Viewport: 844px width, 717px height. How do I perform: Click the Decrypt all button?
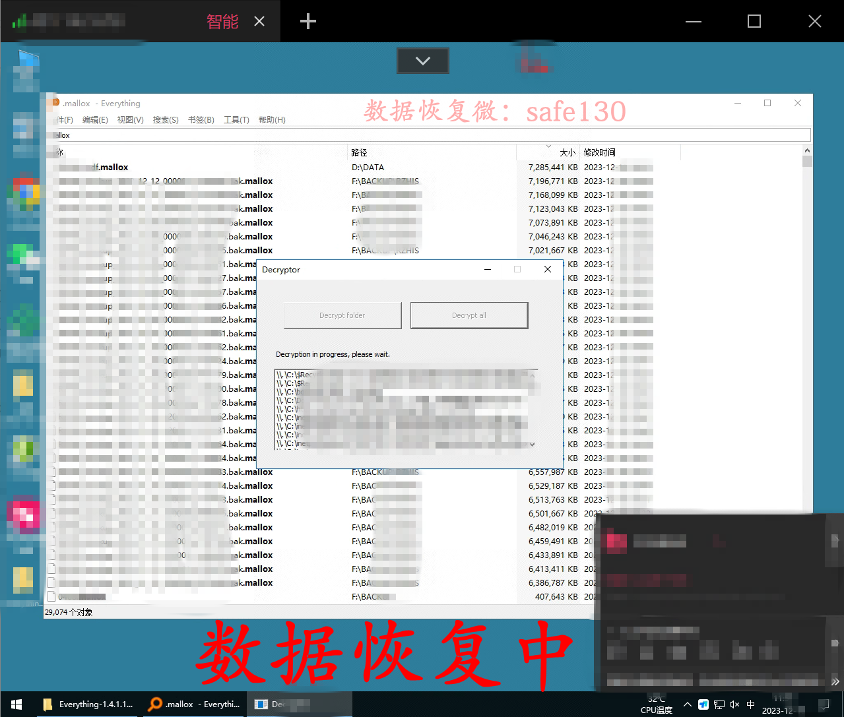(x=469, y=315)
